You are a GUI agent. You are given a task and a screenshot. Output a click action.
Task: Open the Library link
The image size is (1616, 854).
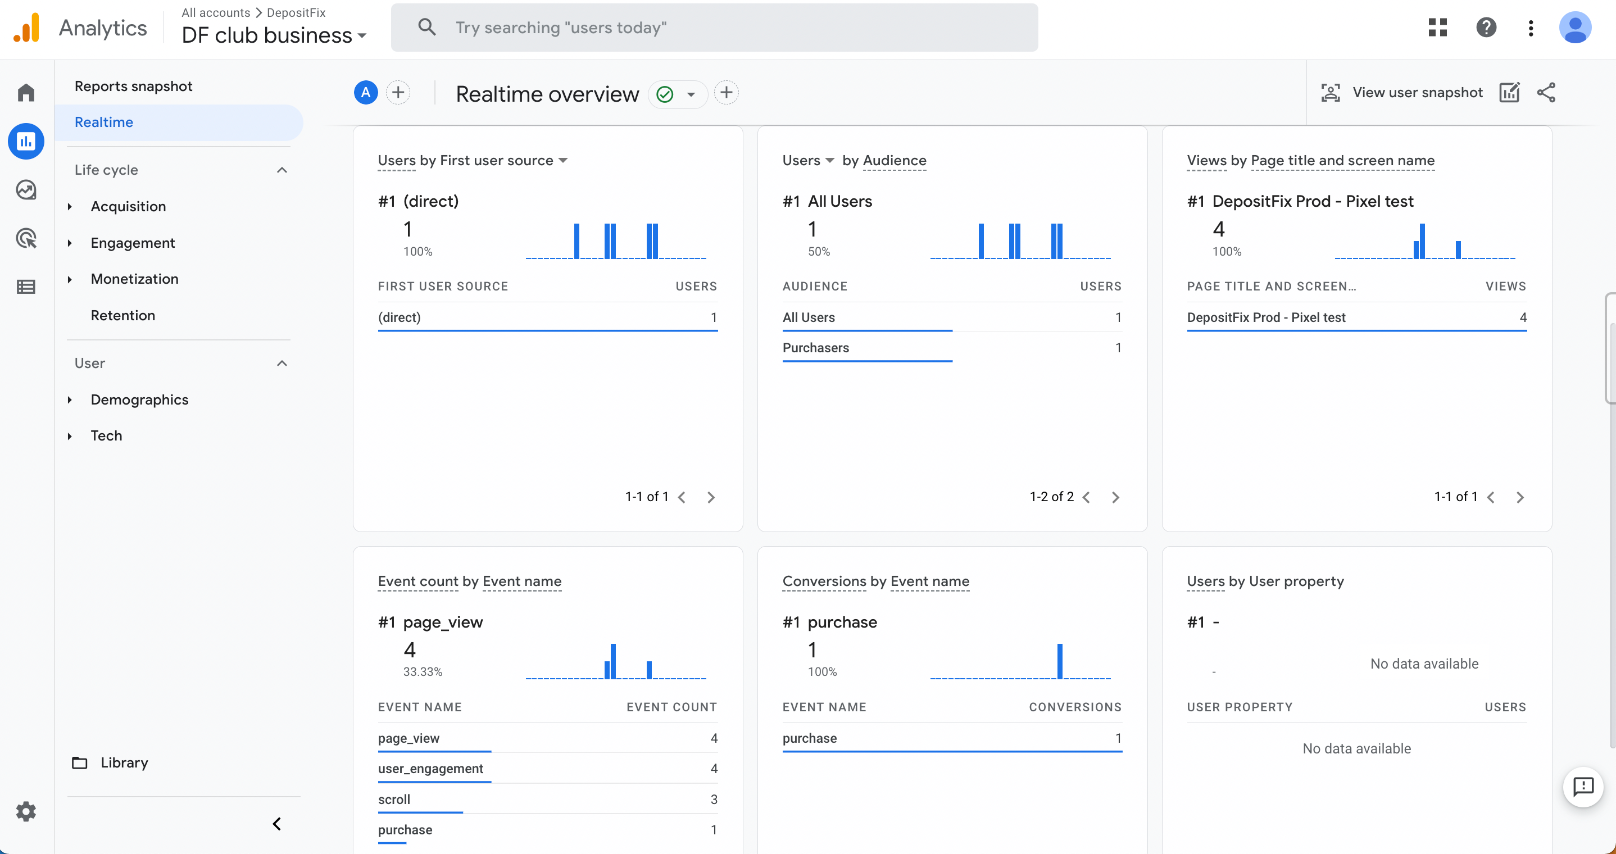(x=124, y=762)
